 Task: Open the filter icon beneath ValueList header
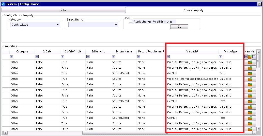(x=168, y=57)
